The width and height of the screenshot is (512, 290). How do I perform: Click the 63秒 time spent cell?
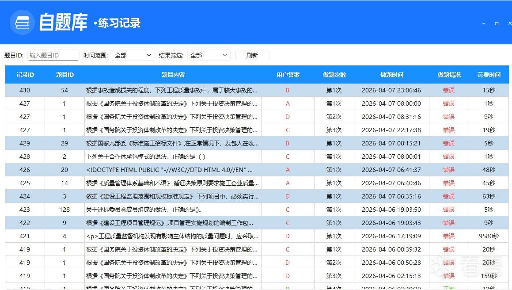point(489,196)
